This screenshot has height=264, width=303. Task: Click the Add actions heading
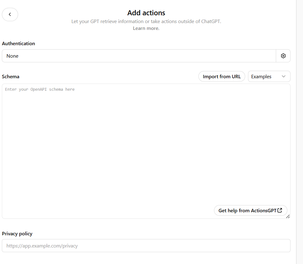pos(146,13)
